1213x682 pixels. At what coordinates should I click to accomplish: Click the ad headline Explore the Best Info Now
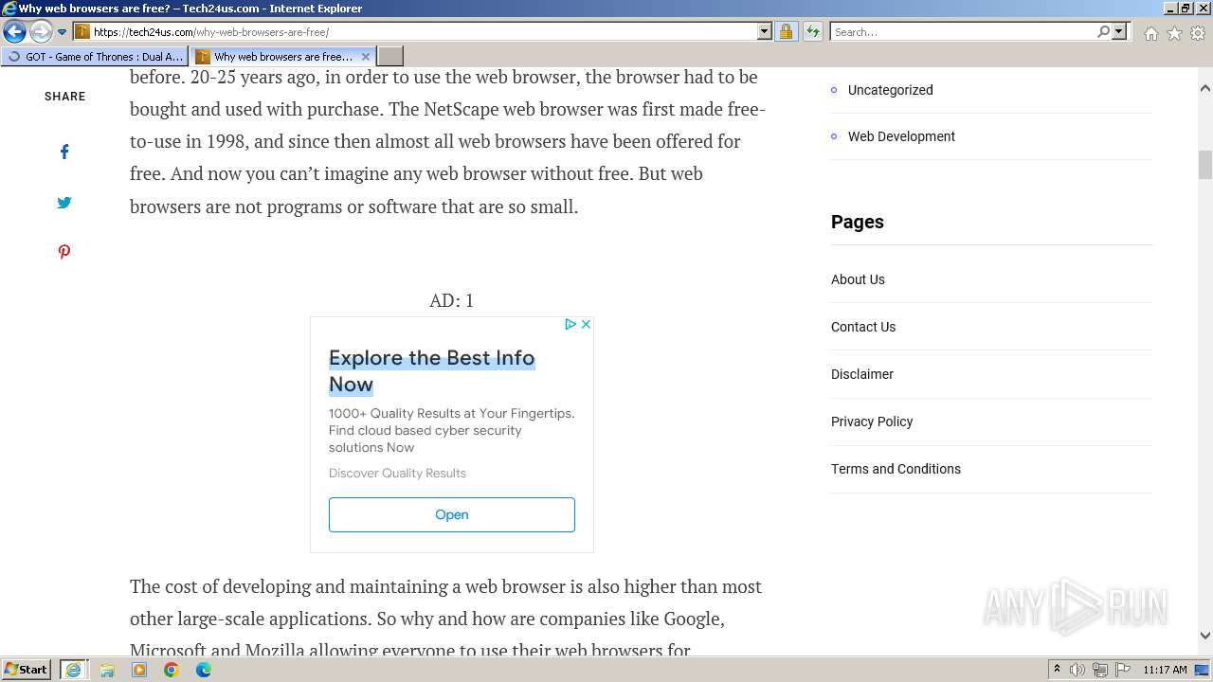tap(431, 371)
